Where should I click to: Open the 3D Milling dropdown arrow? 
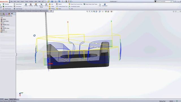pyautogui.click(x=36, y=9)
